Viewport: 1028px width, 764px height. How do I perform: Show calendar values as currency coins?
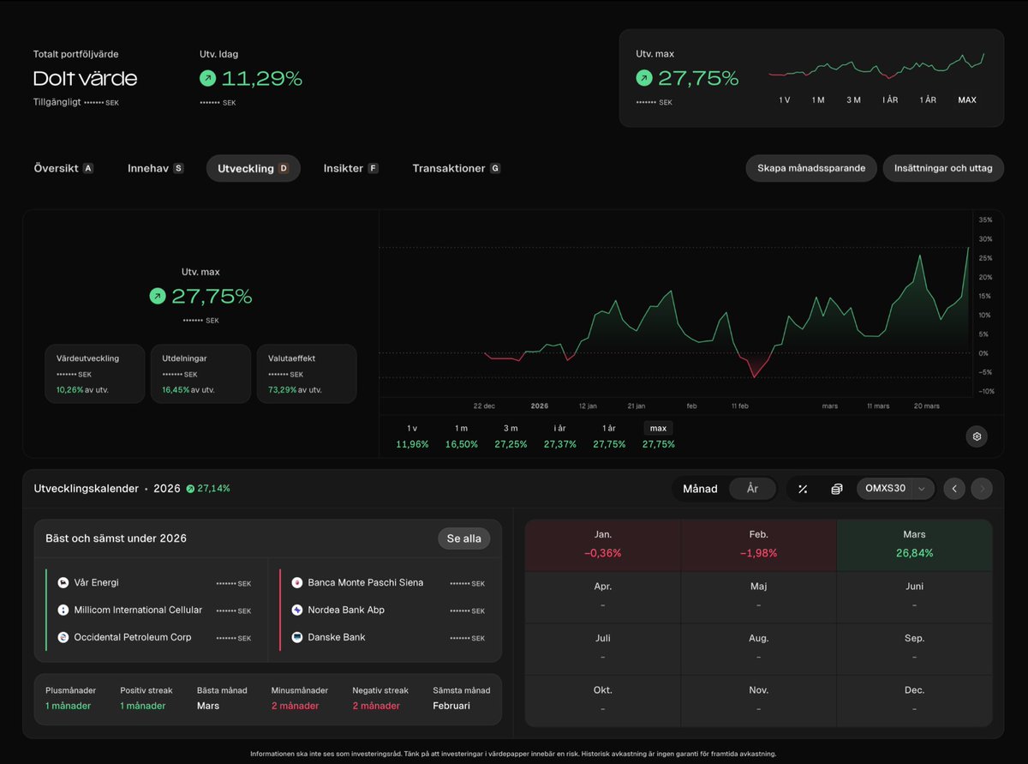point(836,489)
